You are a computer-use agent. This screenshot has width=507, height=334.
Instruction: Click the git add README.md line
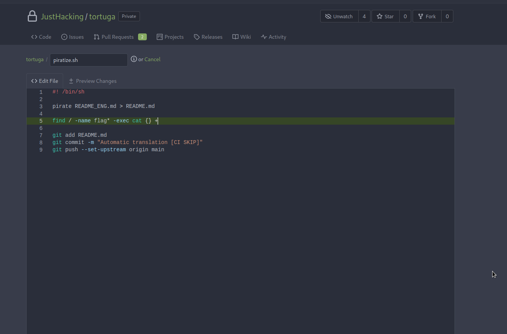pyautogui.click(x=79, y=135)
